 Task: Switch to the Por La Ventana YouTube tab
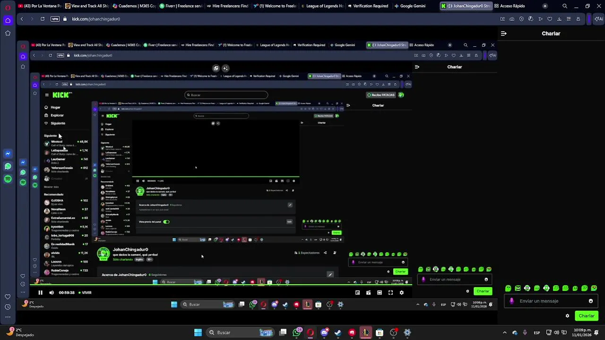tap(40, 6)
